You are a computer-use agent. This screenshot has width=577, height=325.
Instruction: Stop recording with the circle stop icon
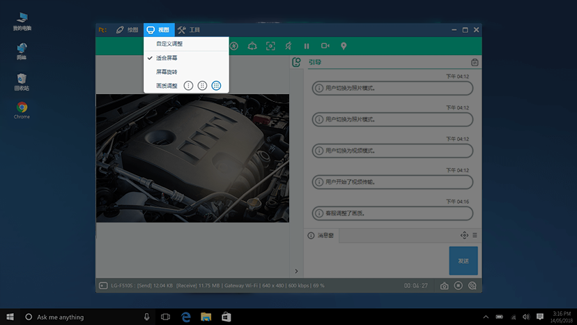(458, 285)
